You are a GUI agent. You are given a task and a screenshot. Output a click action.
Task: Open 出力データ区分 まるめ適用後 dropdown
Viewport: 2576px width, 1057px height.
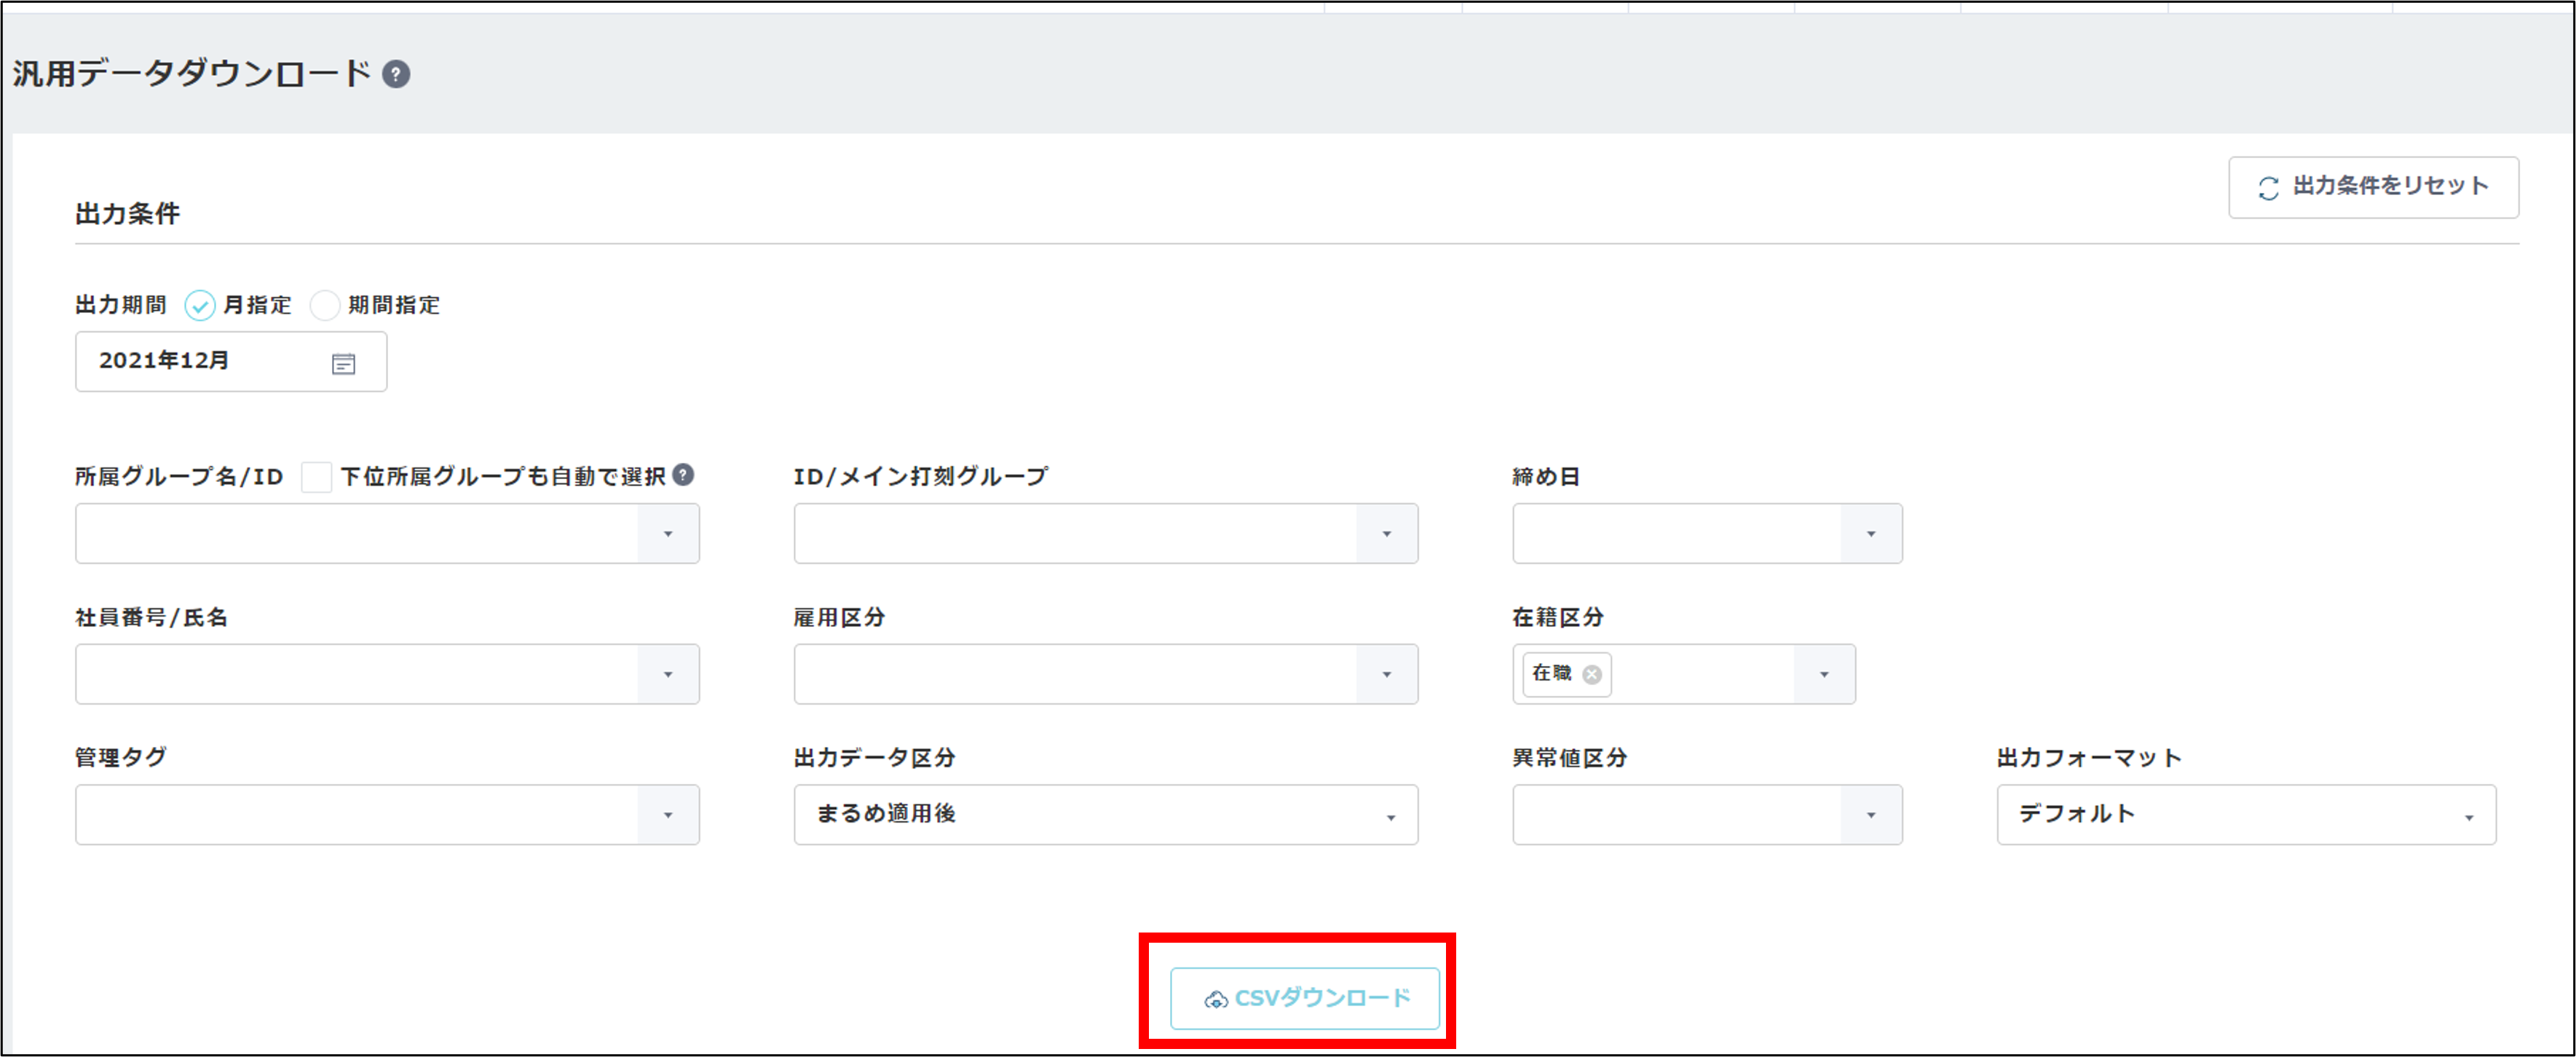pyautogui.click(x=1105, y=815)
